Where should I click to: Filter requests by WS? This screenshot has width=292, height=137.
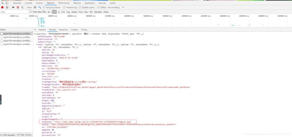91,12
